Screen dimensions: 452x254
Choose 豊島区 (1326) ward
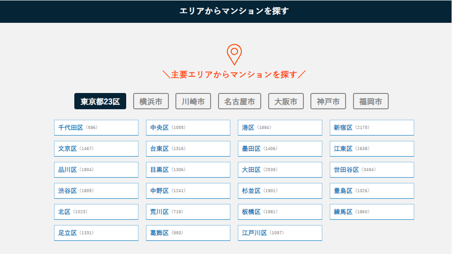click(x=372, y=191)
